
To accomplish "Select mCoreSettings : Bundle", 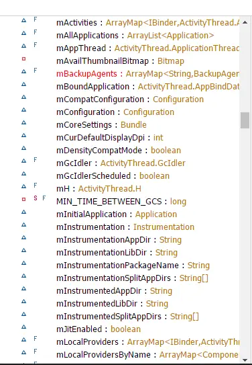I will [x=101, y=125].
